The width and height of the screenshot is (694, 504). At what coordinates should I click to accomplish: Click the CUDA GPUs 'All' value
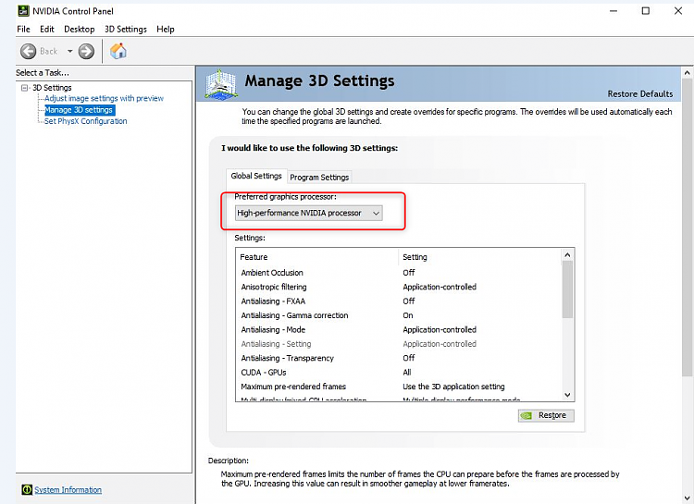(407, 372)
